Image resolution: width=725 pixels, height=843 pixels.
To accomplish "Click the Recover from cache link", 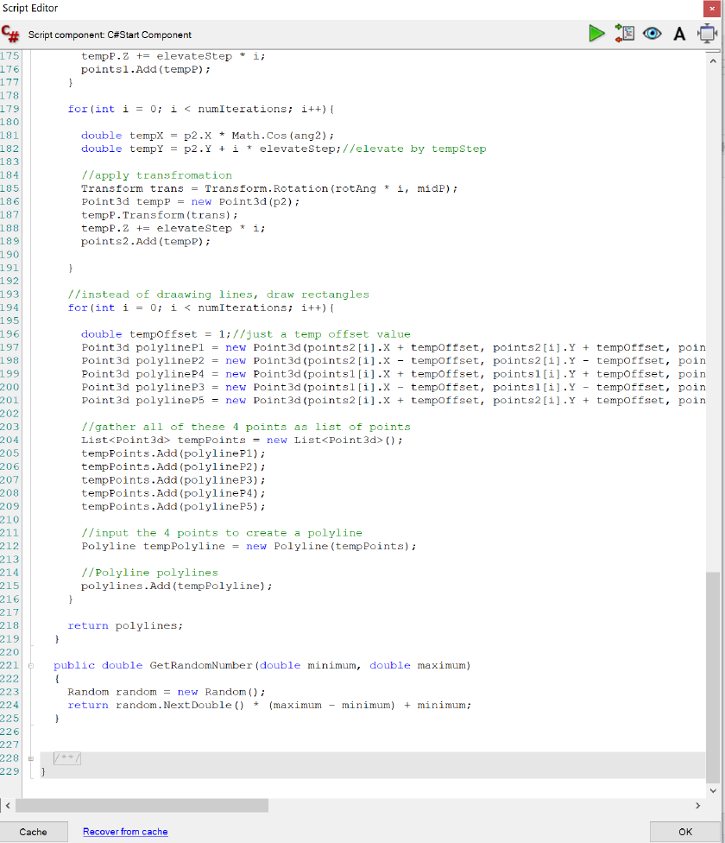I will click(125, 832).
